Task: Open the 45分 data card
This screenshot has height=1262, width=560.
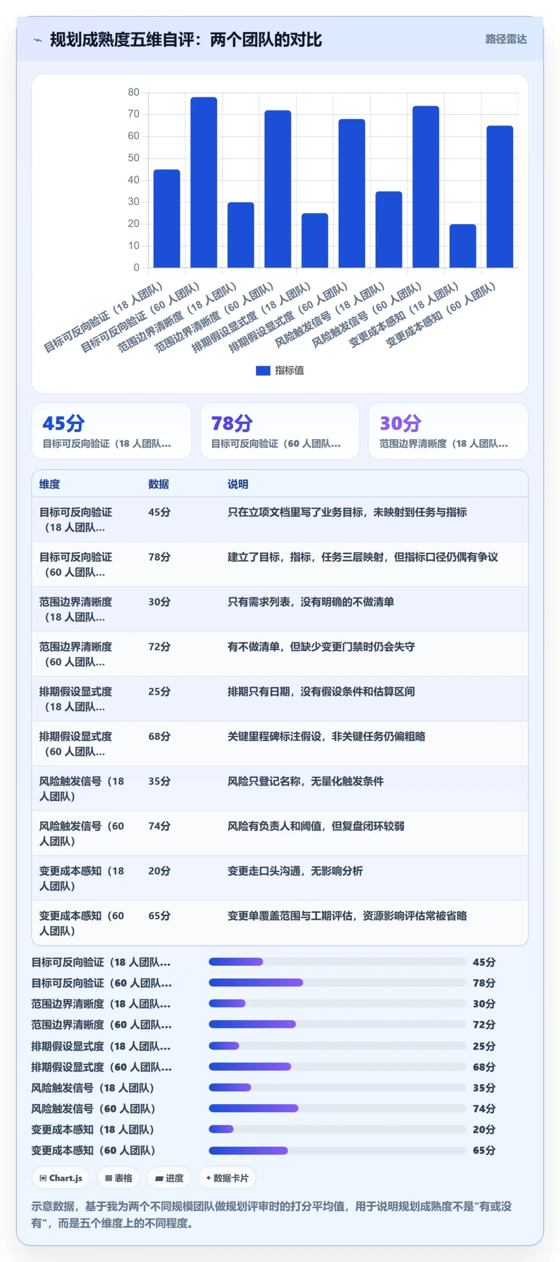Action: pos(111,431)
